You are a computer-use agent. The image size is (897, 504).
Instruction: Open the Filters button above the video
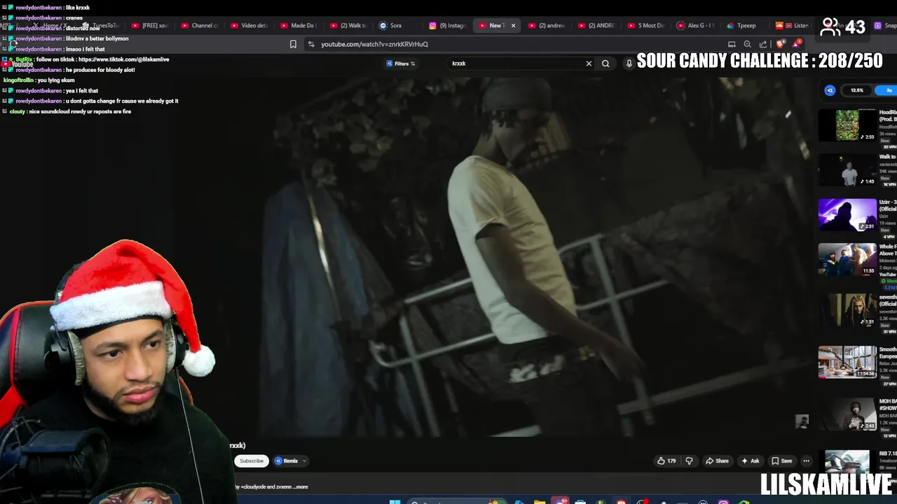[401, 64]
